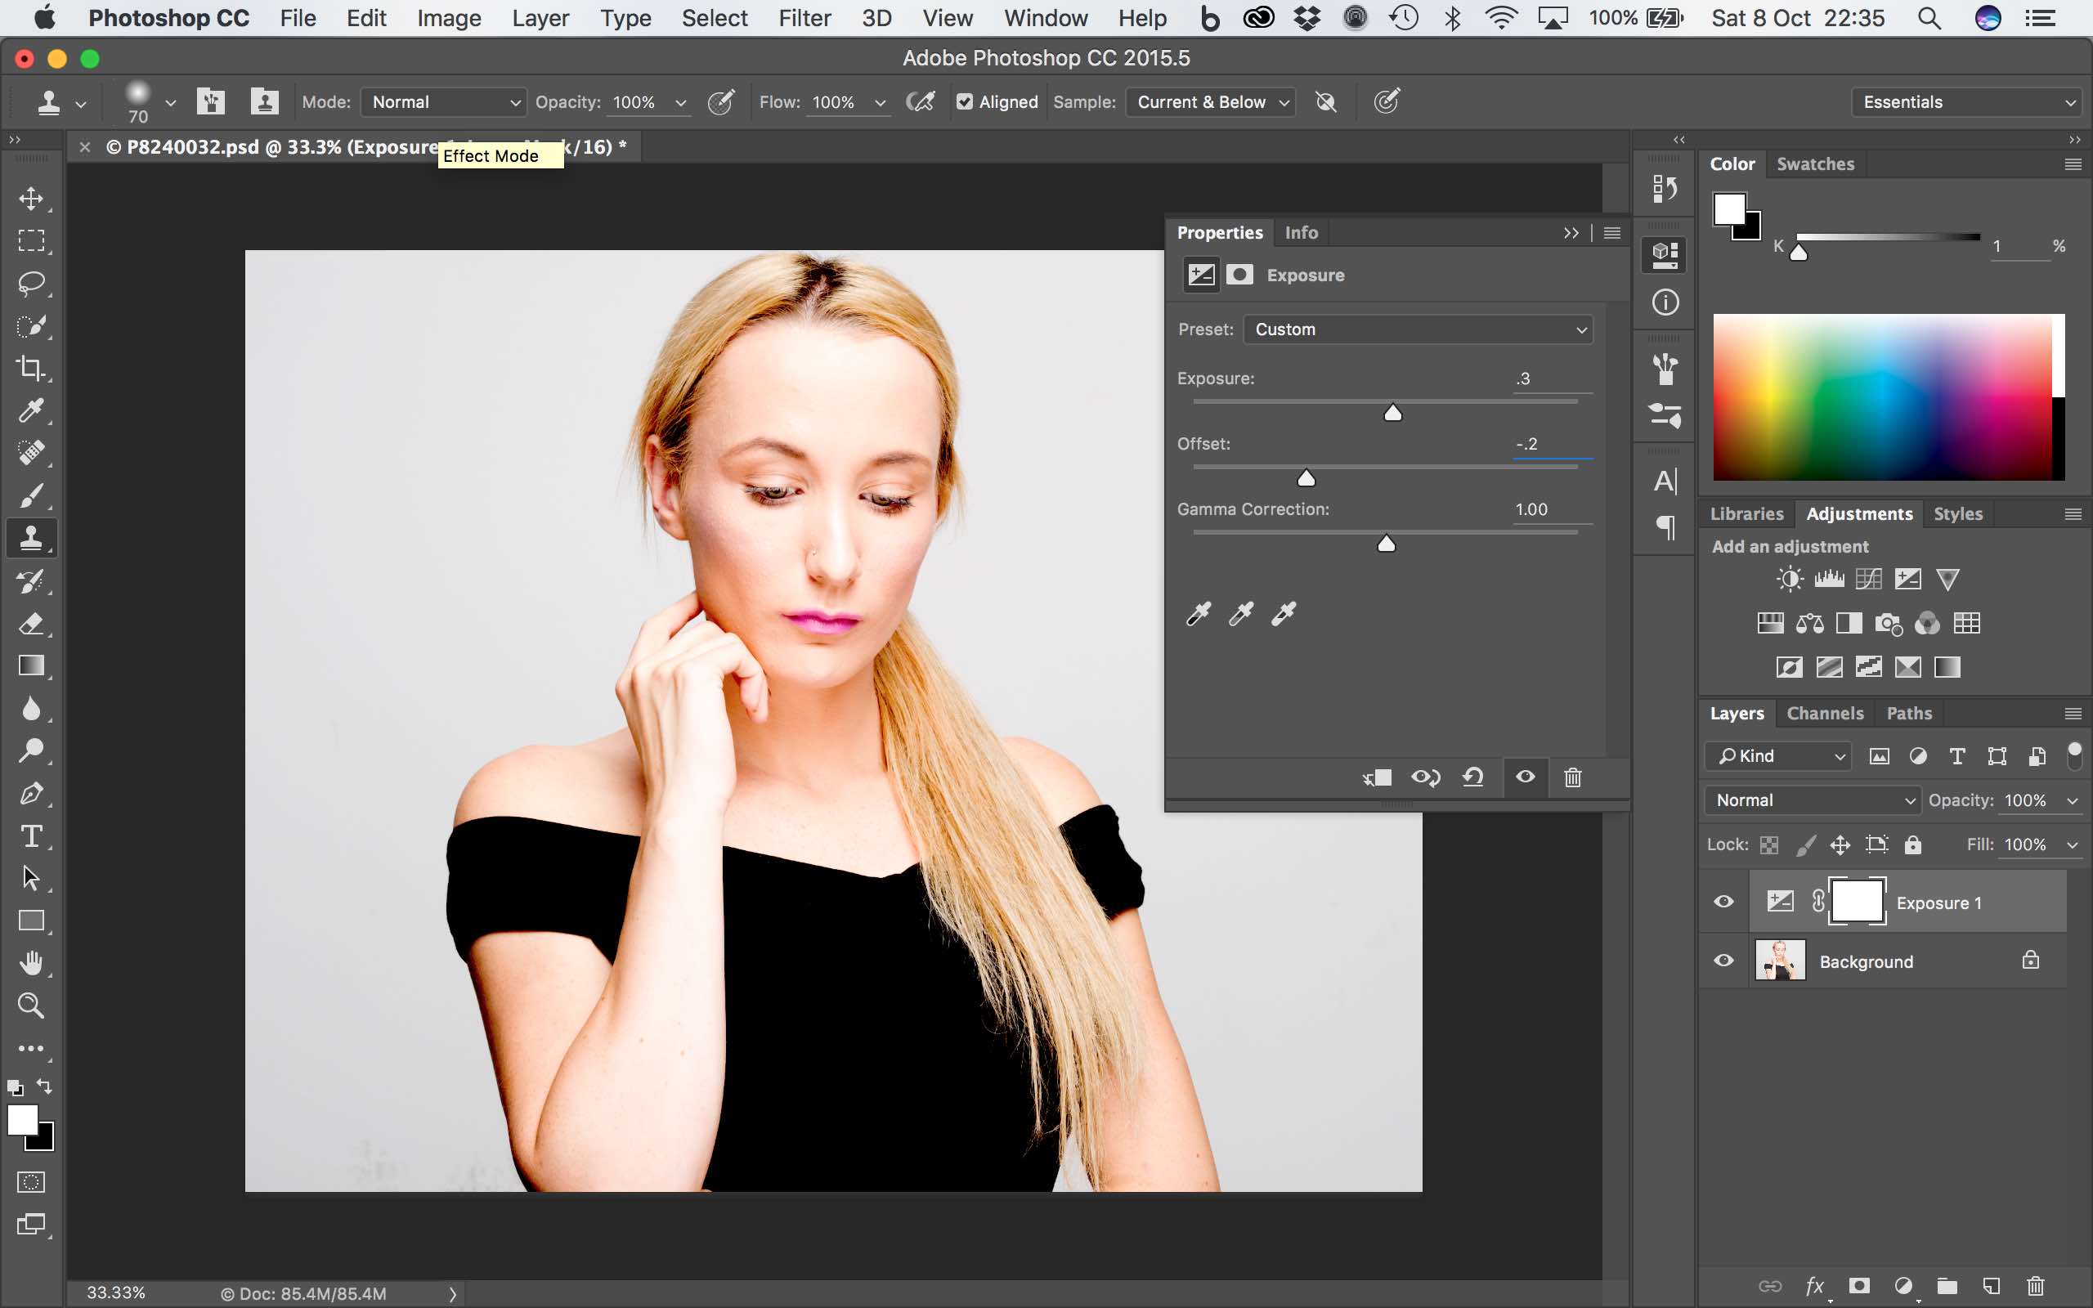Select the Crop tool
This screenshot has height=1308, width=2093.
click(x=31, y=368)
